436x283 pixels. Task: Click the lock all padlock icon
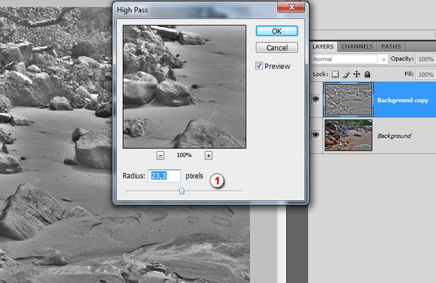pos(367,74)
